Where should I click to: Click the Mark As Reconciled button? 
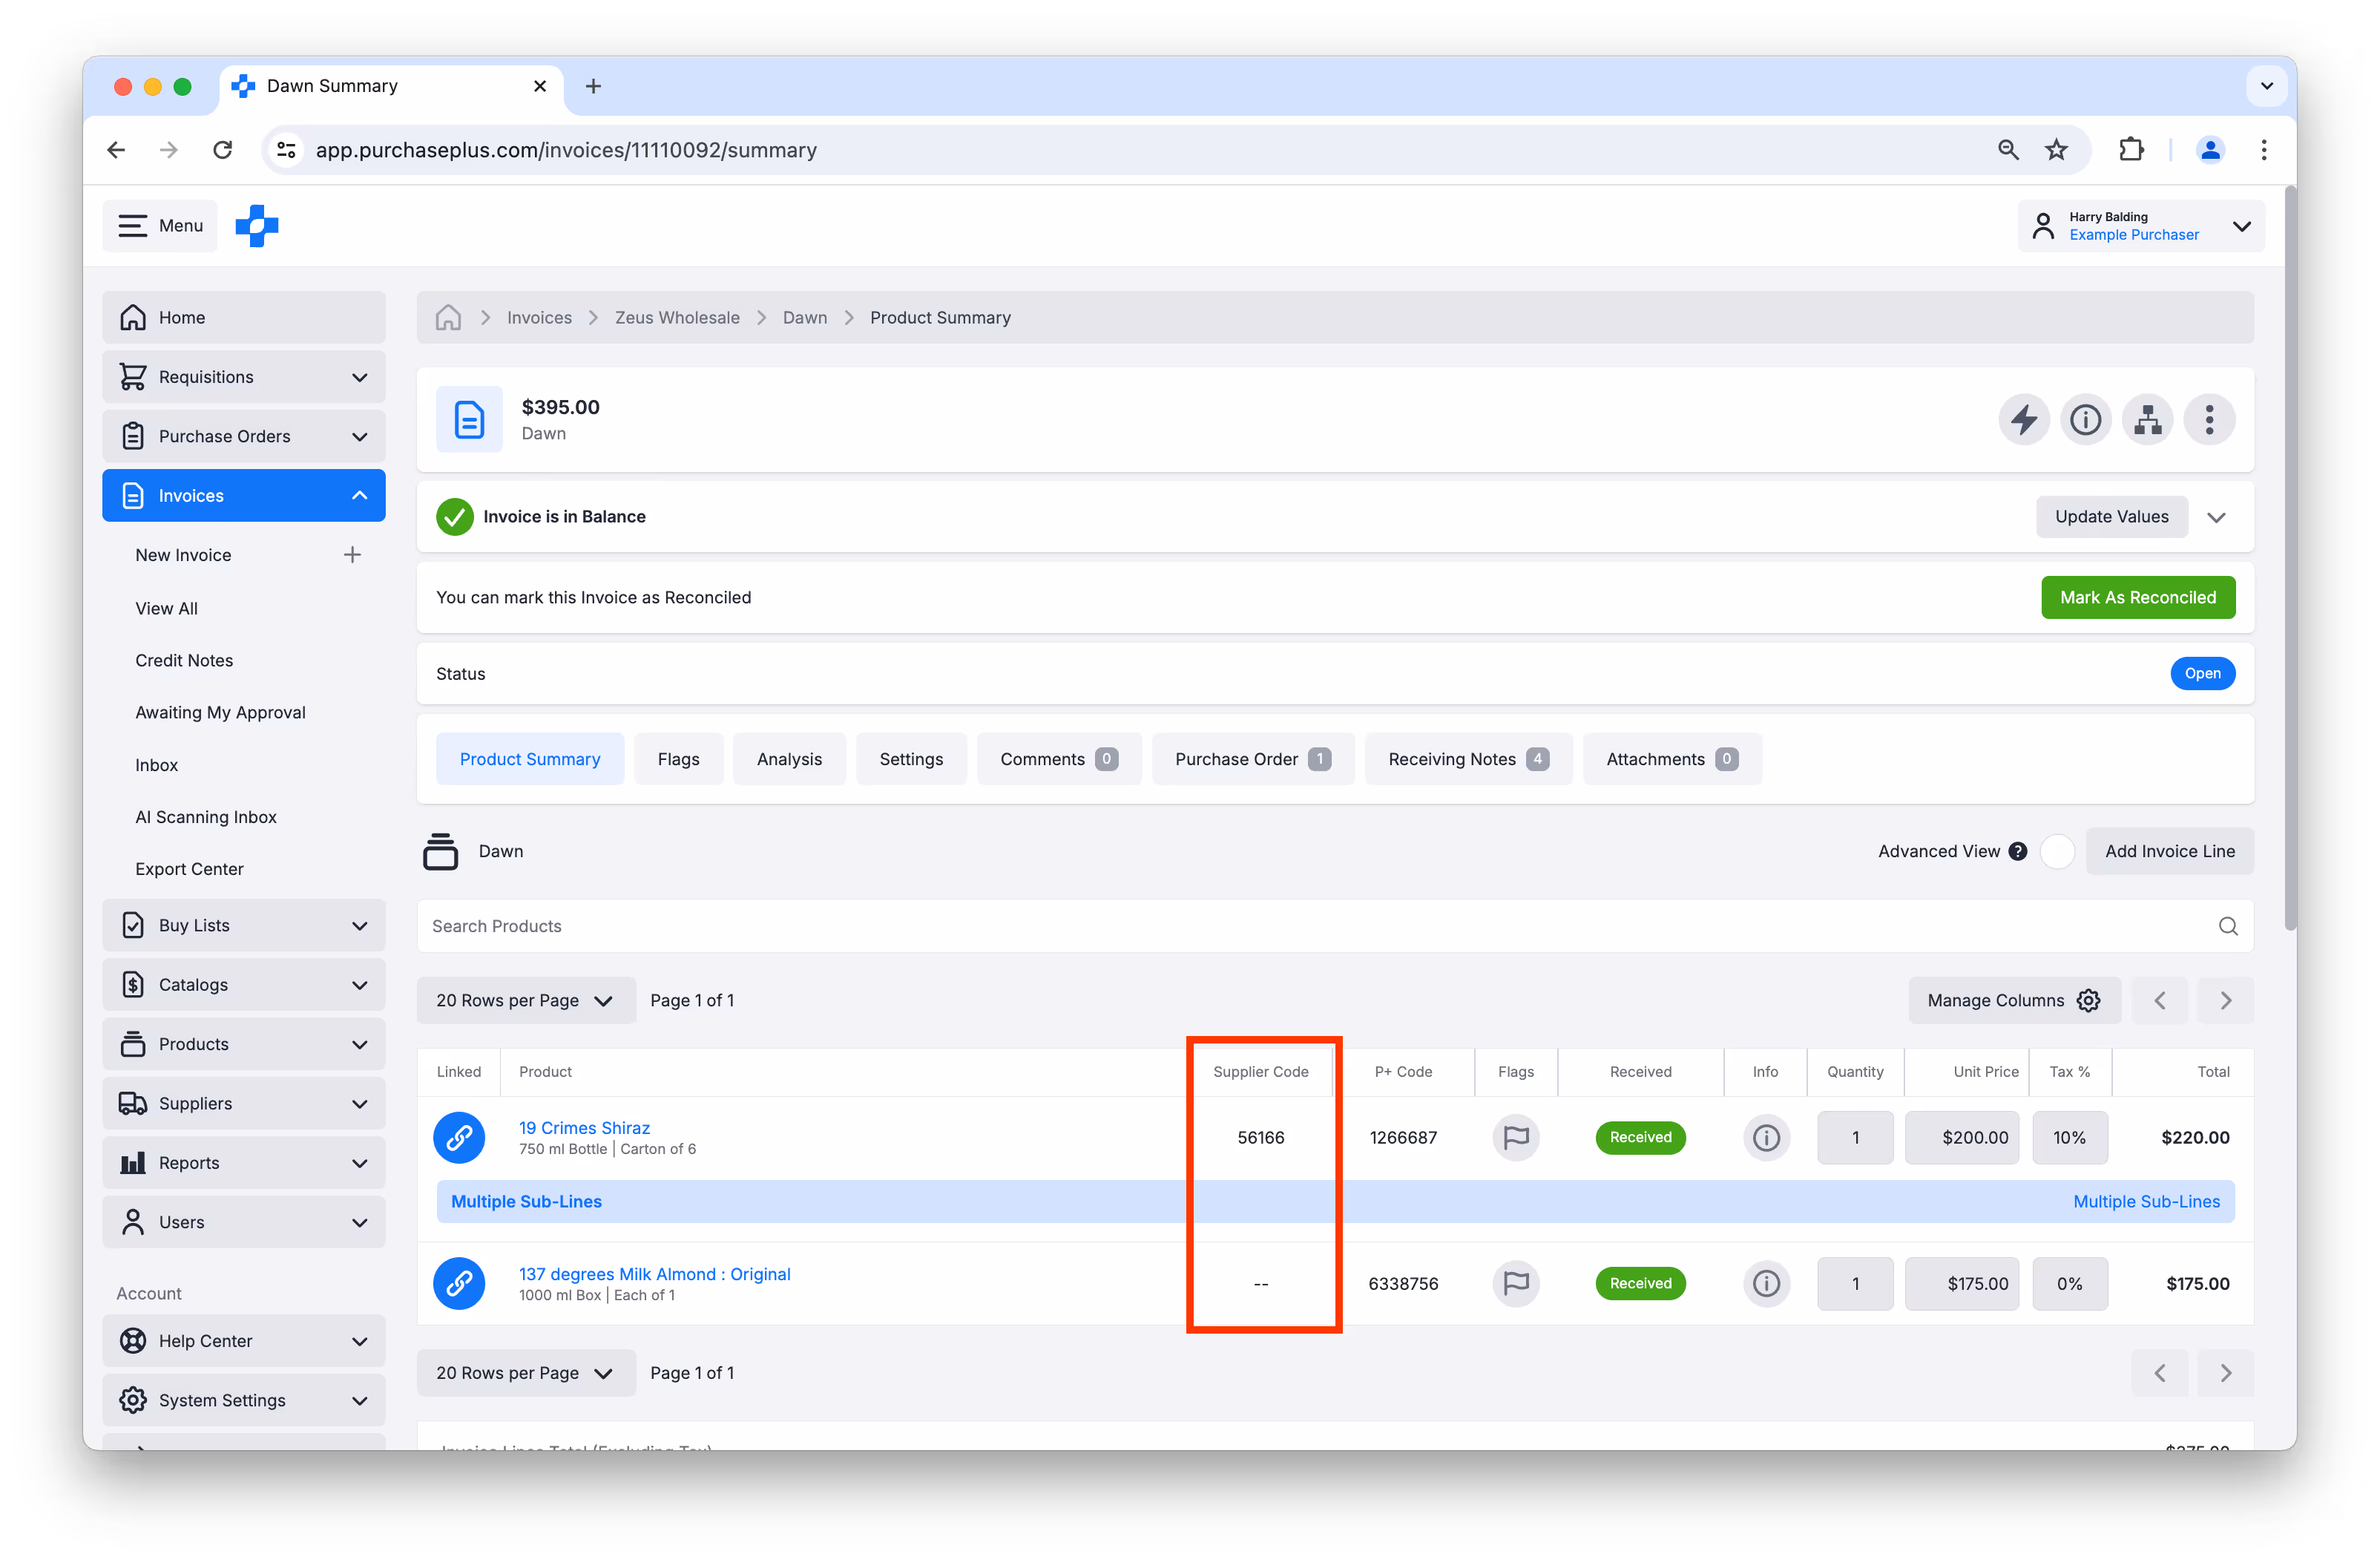pyautogui.click(x=2137, y=597)
